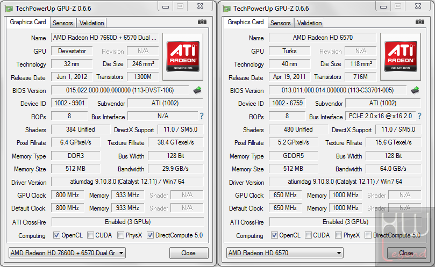This screenshot has width=435, height=267.
Task: Click Bus Interface question mark in left window
Action: click(202, 116)
